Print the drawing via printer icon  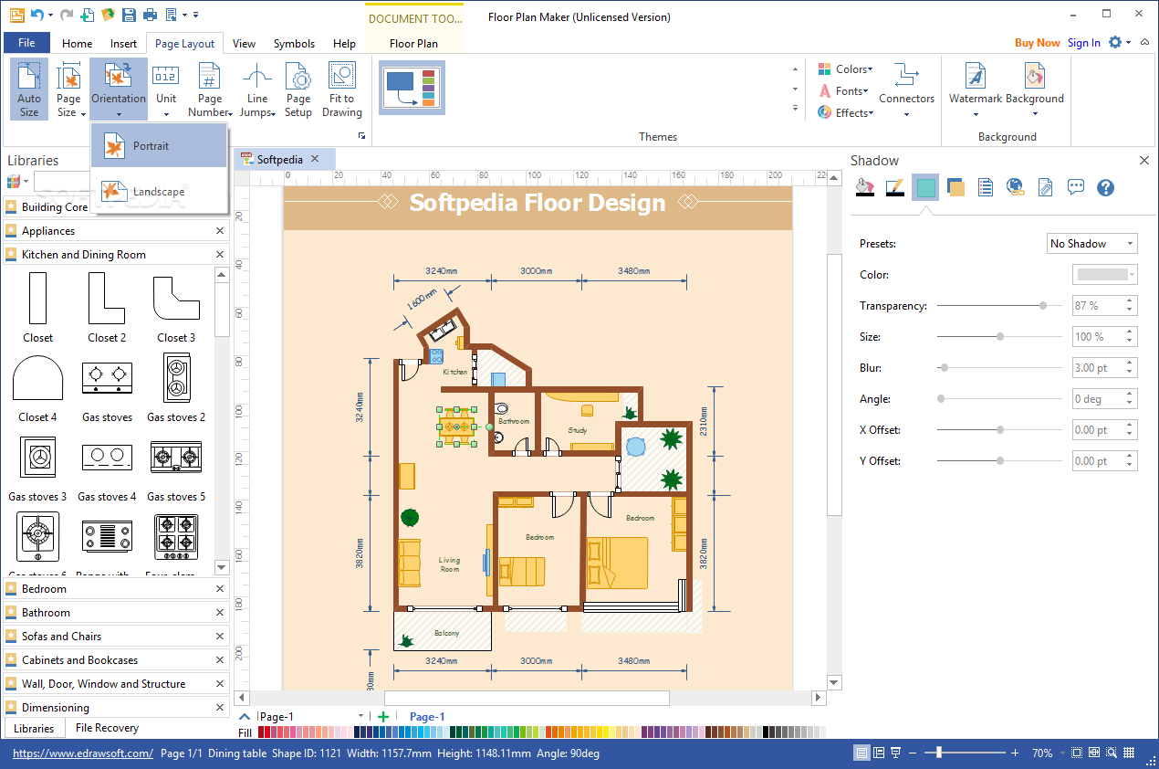point(149,15)
